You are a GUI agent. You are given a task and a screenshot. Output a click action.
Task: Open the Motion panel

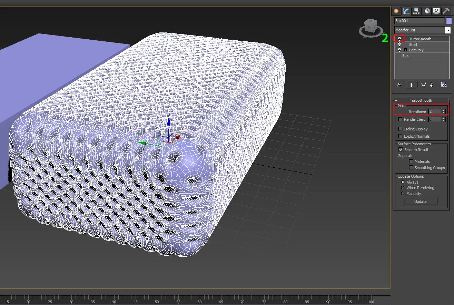click(426, 11)
